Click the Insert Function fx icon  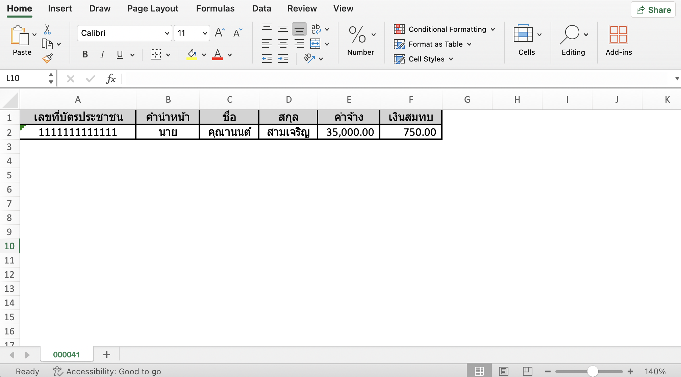(111, 79)
